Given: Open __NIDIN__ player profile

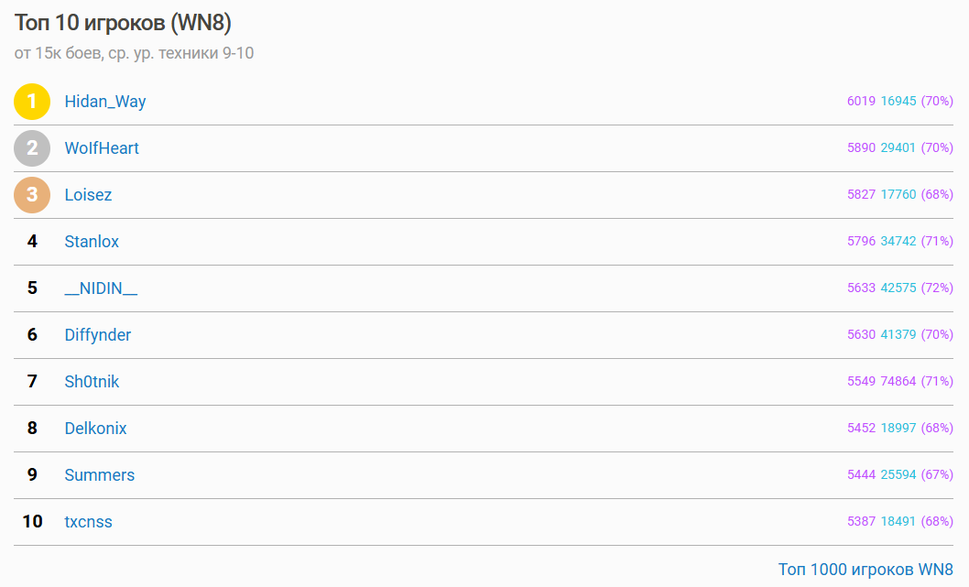Looking at the screenshot, I should pyautogui.click(x=101, y=288).
